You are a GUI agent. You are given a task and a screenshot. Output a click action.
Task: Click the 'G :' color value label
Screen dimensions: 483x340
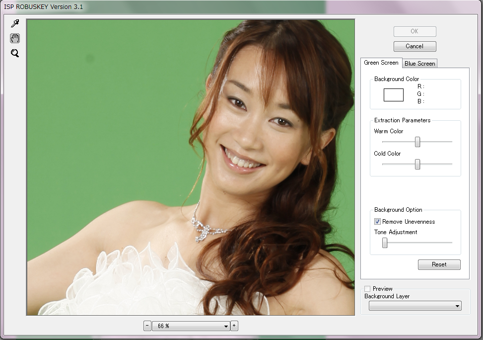pos(421,94)
